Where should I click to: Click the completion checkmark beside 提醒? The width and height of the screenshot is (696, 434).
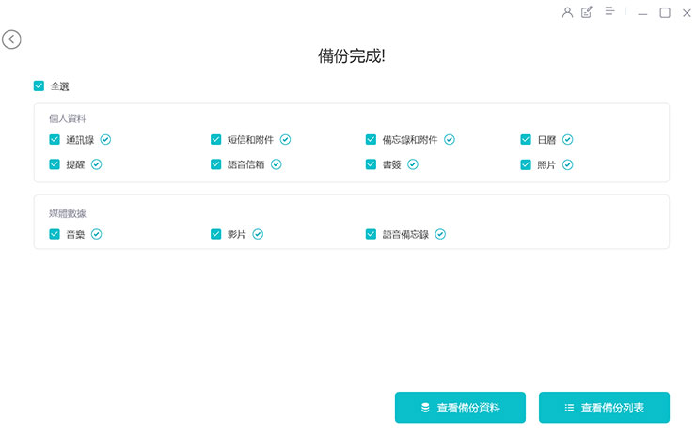click(96, 164)
